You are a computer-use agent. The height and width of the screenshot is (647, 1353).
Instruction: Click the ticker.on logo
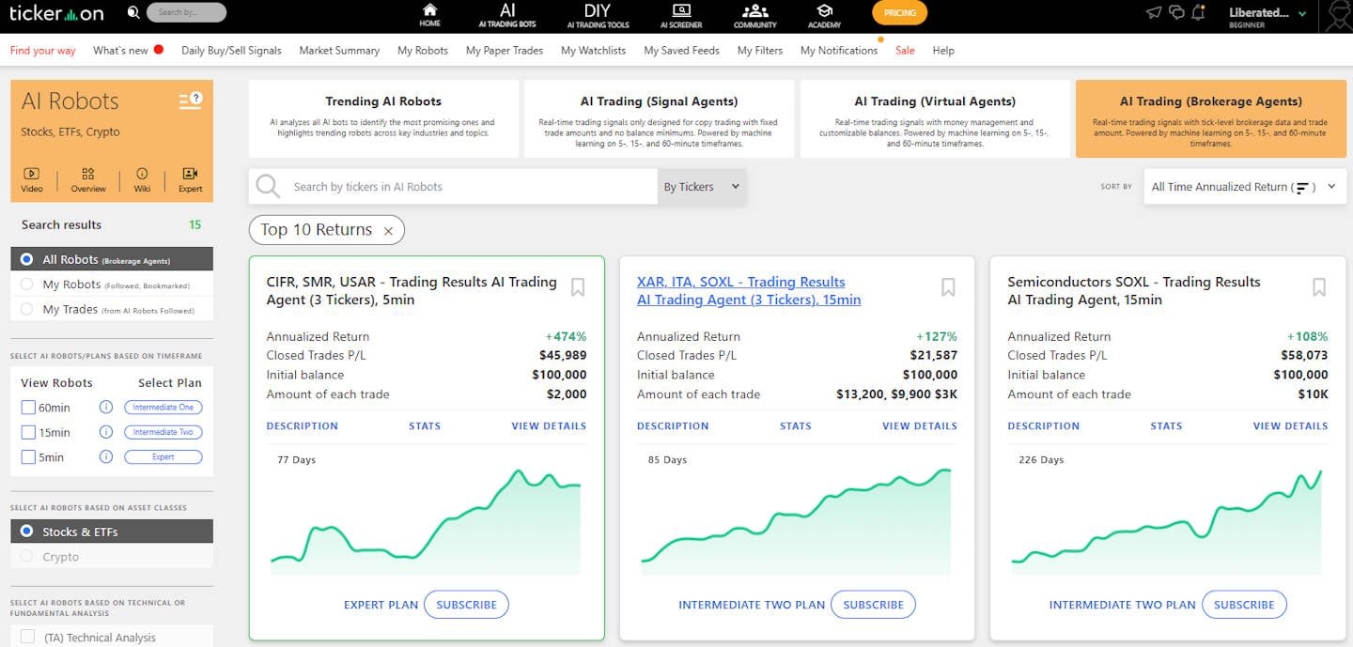[56, 13]
